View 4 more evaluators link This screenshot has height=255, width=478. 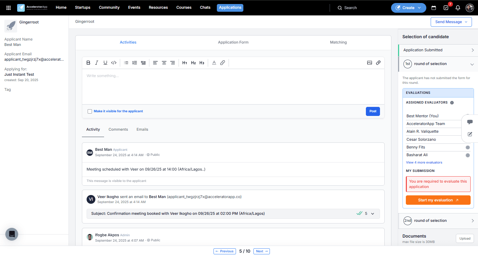click(x=424, y=163)
